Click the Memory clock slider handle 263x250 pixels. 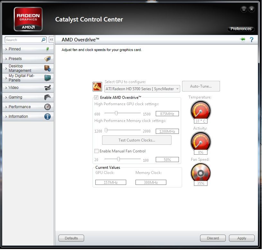point(106,130)
